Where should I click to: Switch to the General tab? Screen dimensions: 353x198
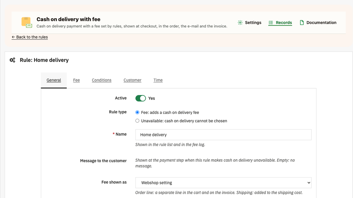point(54,80)
